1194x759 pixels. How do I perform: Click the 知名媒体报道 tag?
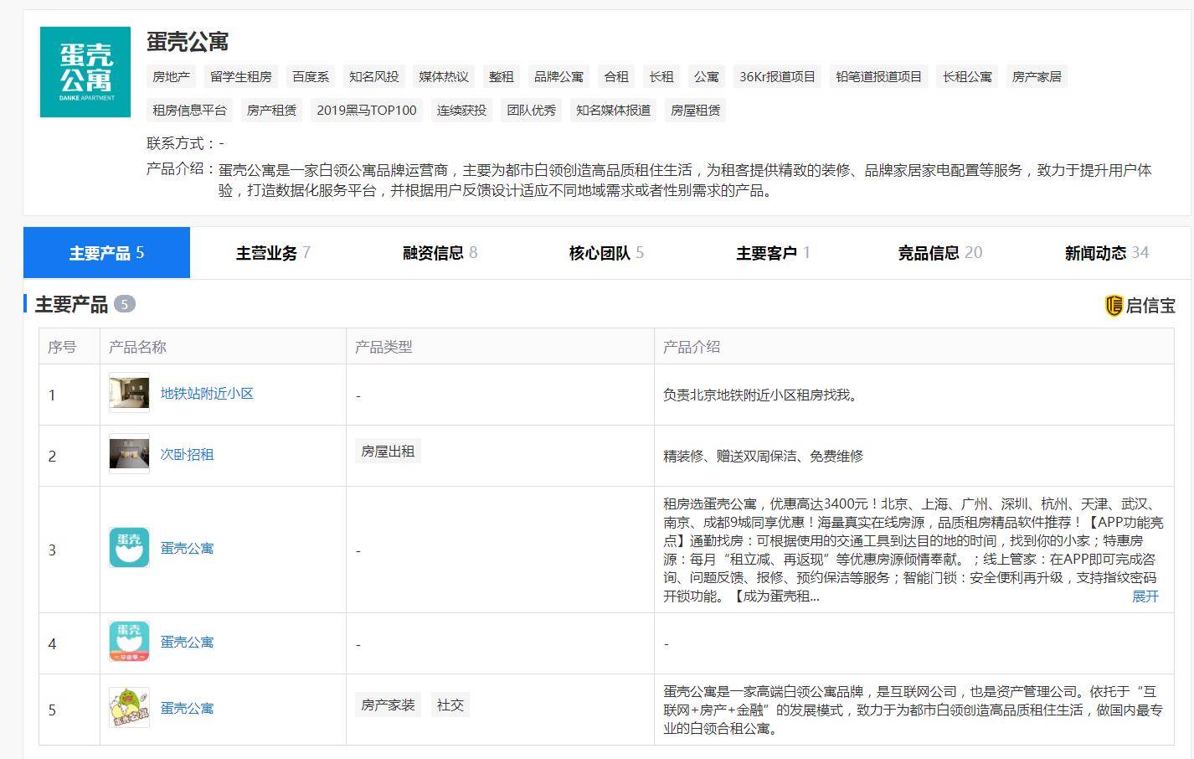coord(614,110)
